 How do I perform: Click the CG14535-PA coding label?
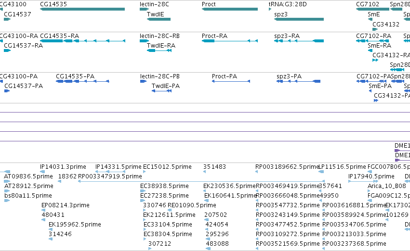tap(75, 76)
